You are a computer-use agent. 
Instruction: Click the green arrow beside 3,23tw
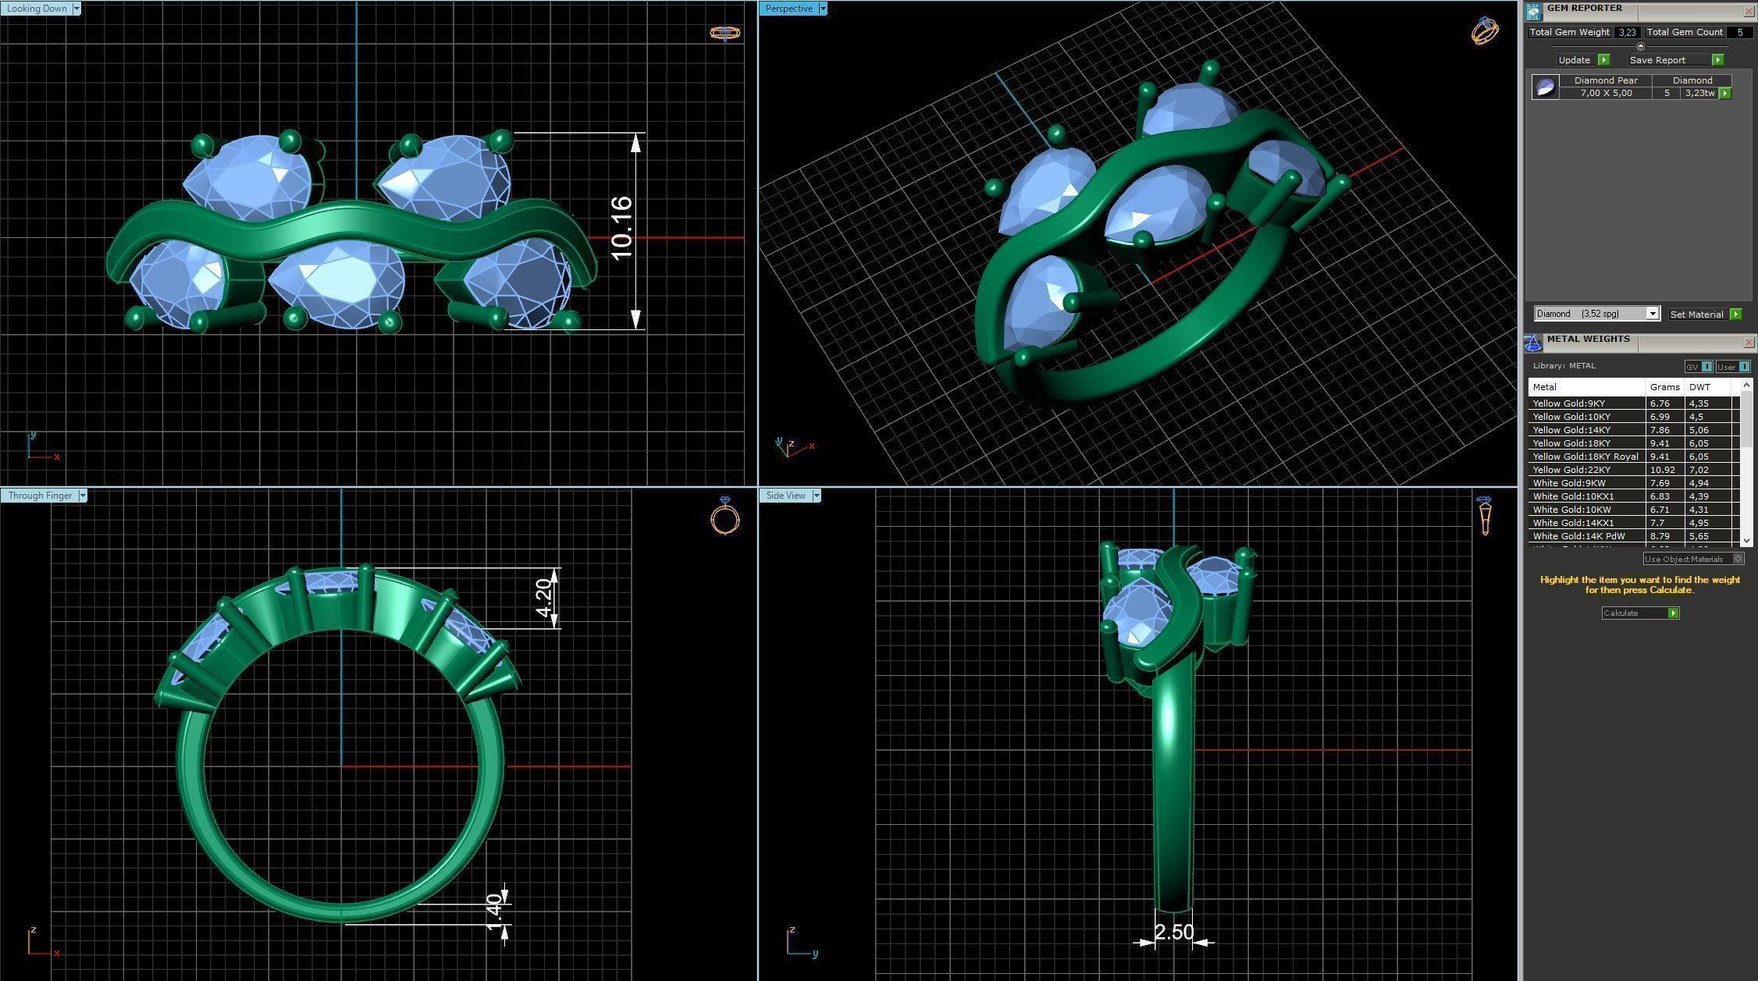pos(1725,93)
